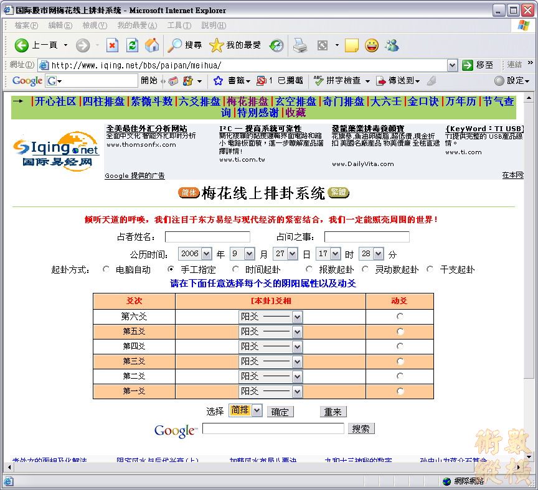Mark 第六爻 as the moving line
Viewport: 538px width, 490px height.
400,317
